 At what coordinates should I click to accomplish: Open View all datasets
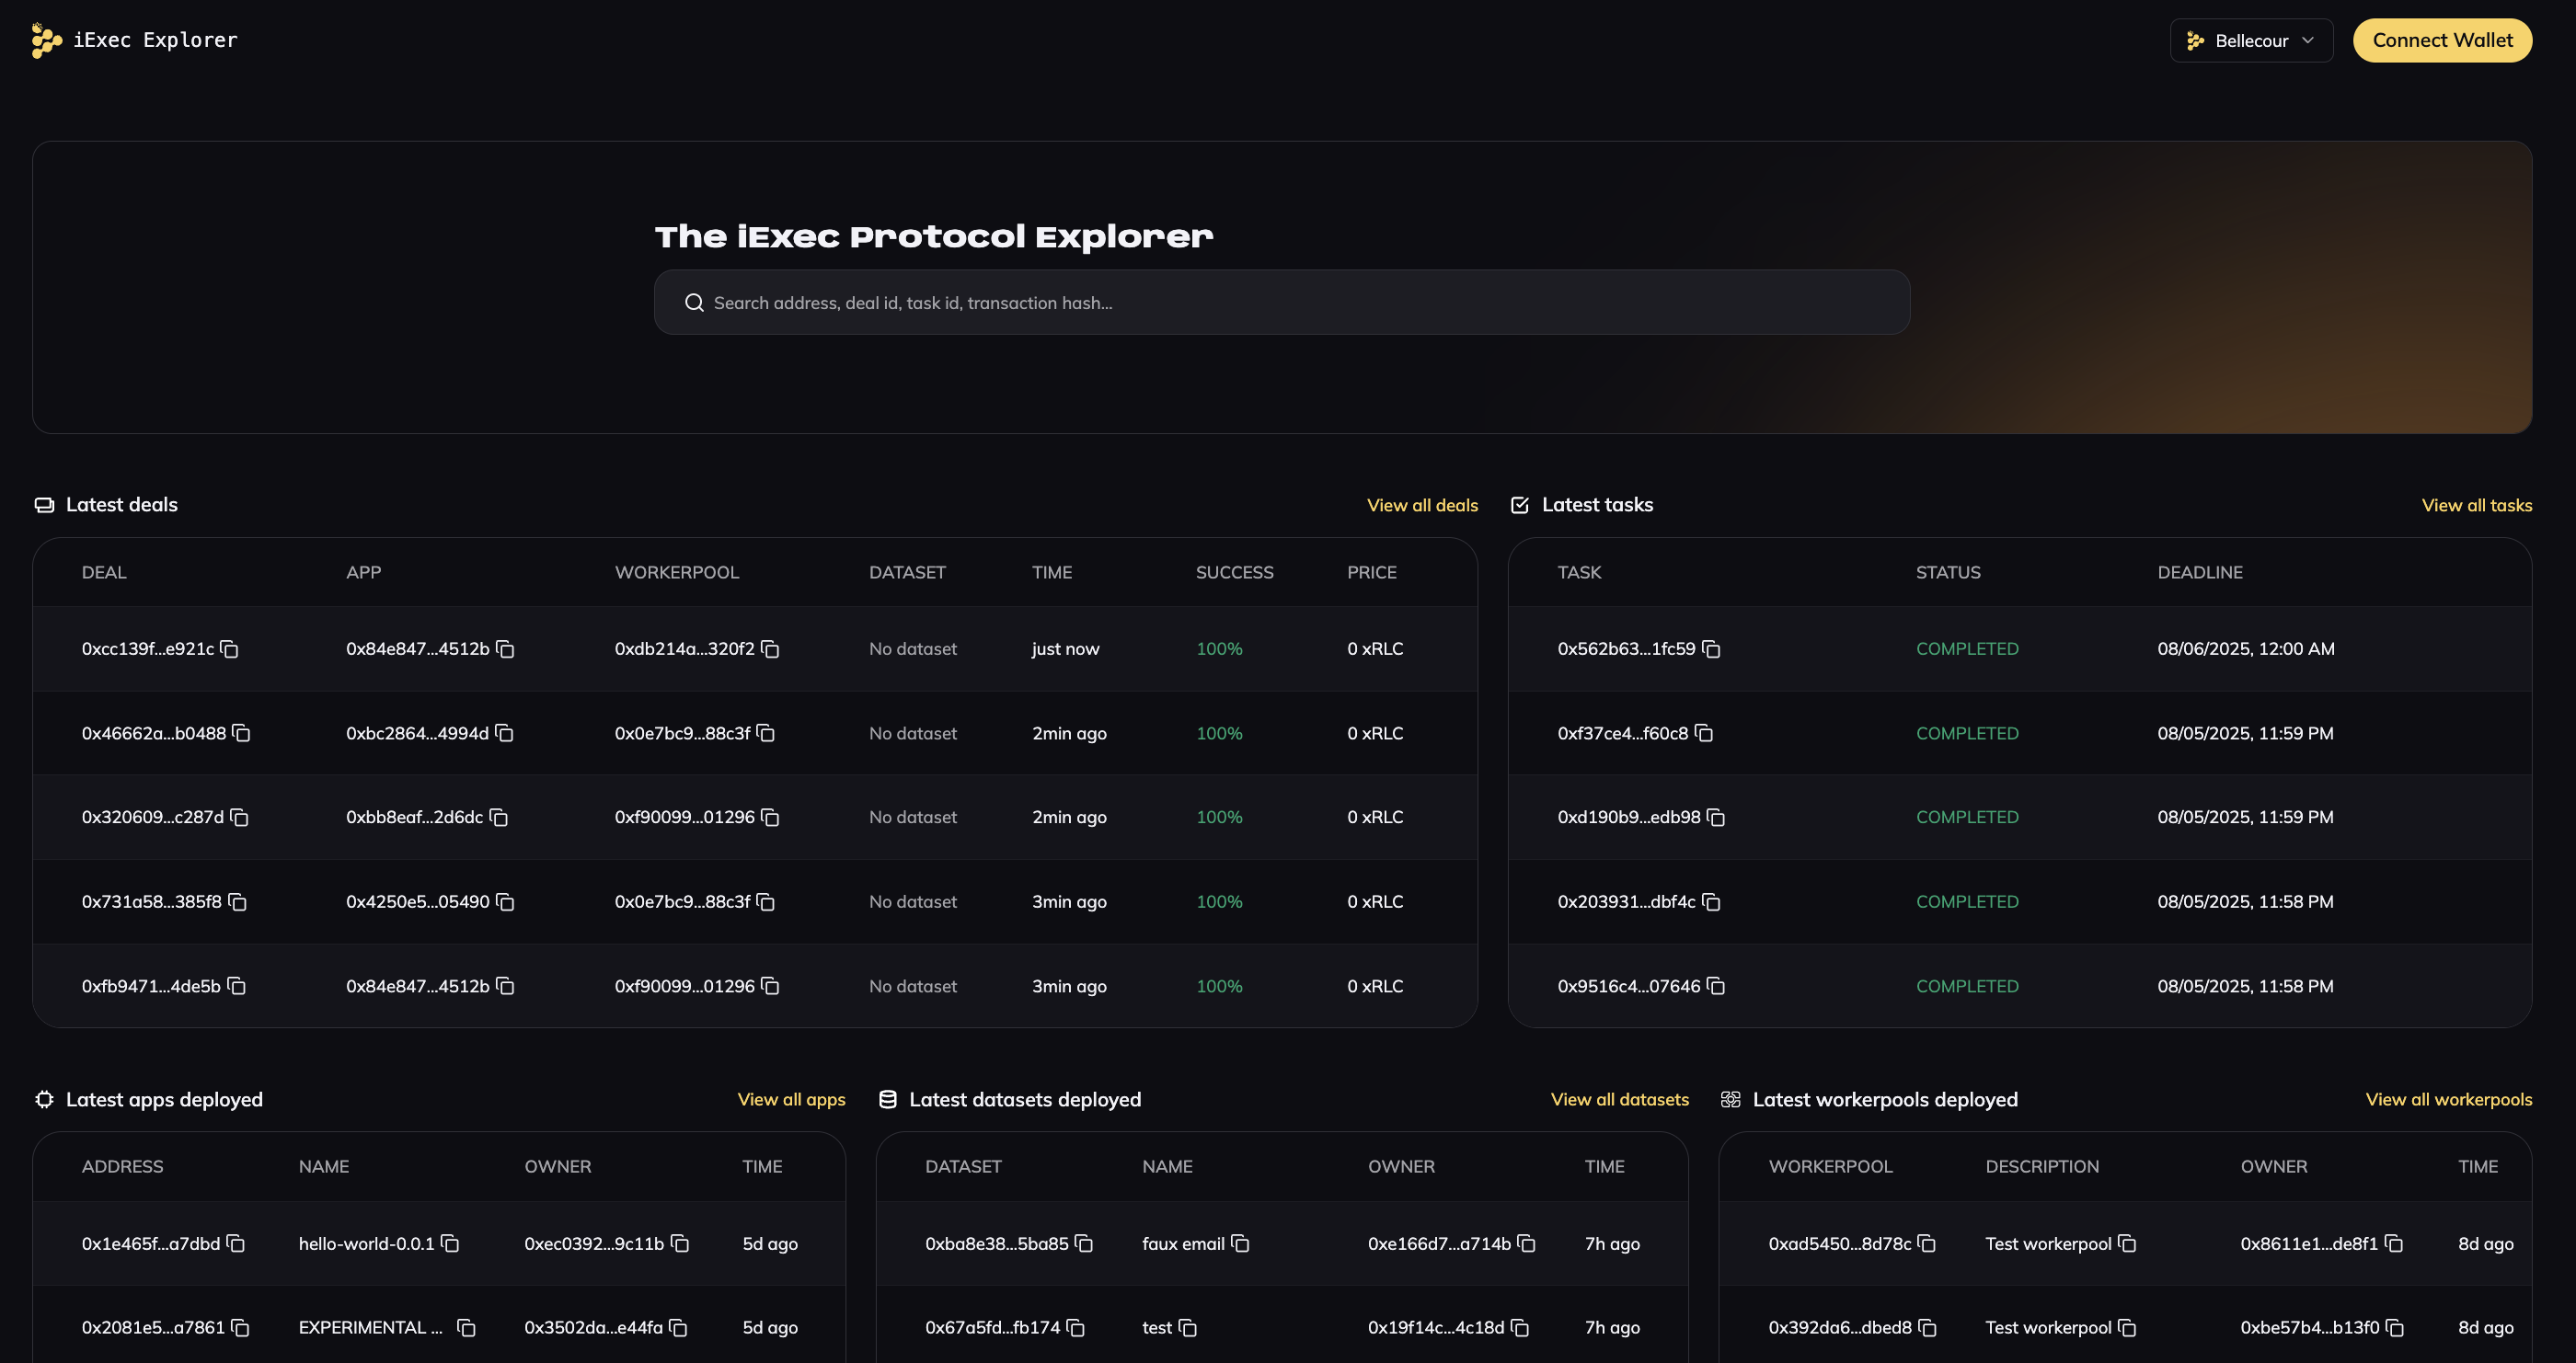pos(1618,1098)
